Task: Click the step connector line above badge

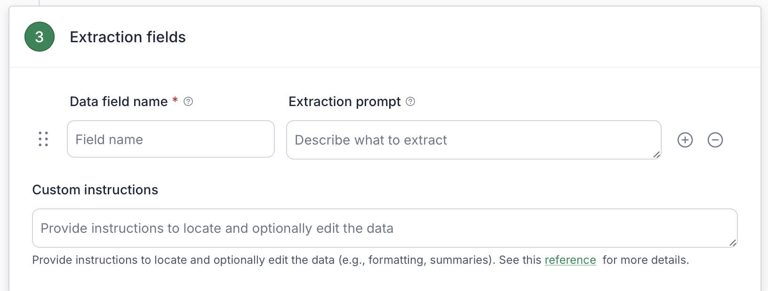Action: pyautogui.click(x=39, y=3)
